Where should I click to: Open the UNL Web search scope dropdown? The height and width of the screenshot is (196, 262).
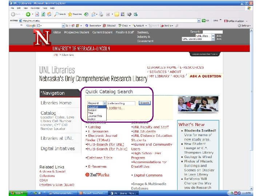click(213, 36)
